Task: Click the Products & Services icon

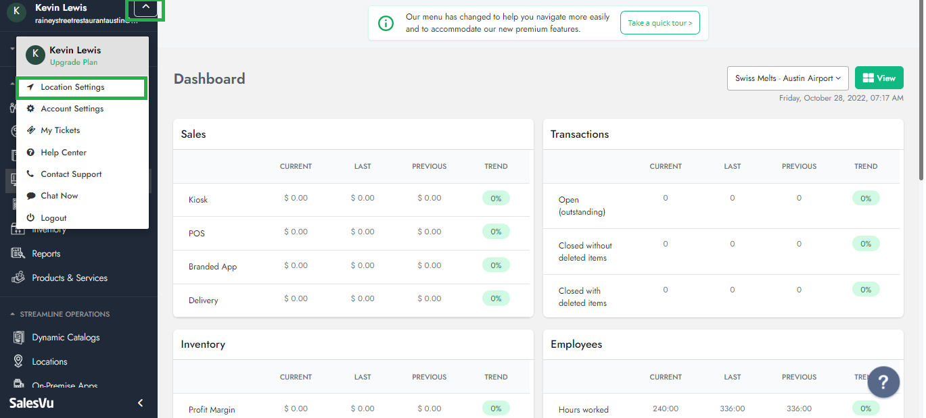Action: (x=18, y=278)
